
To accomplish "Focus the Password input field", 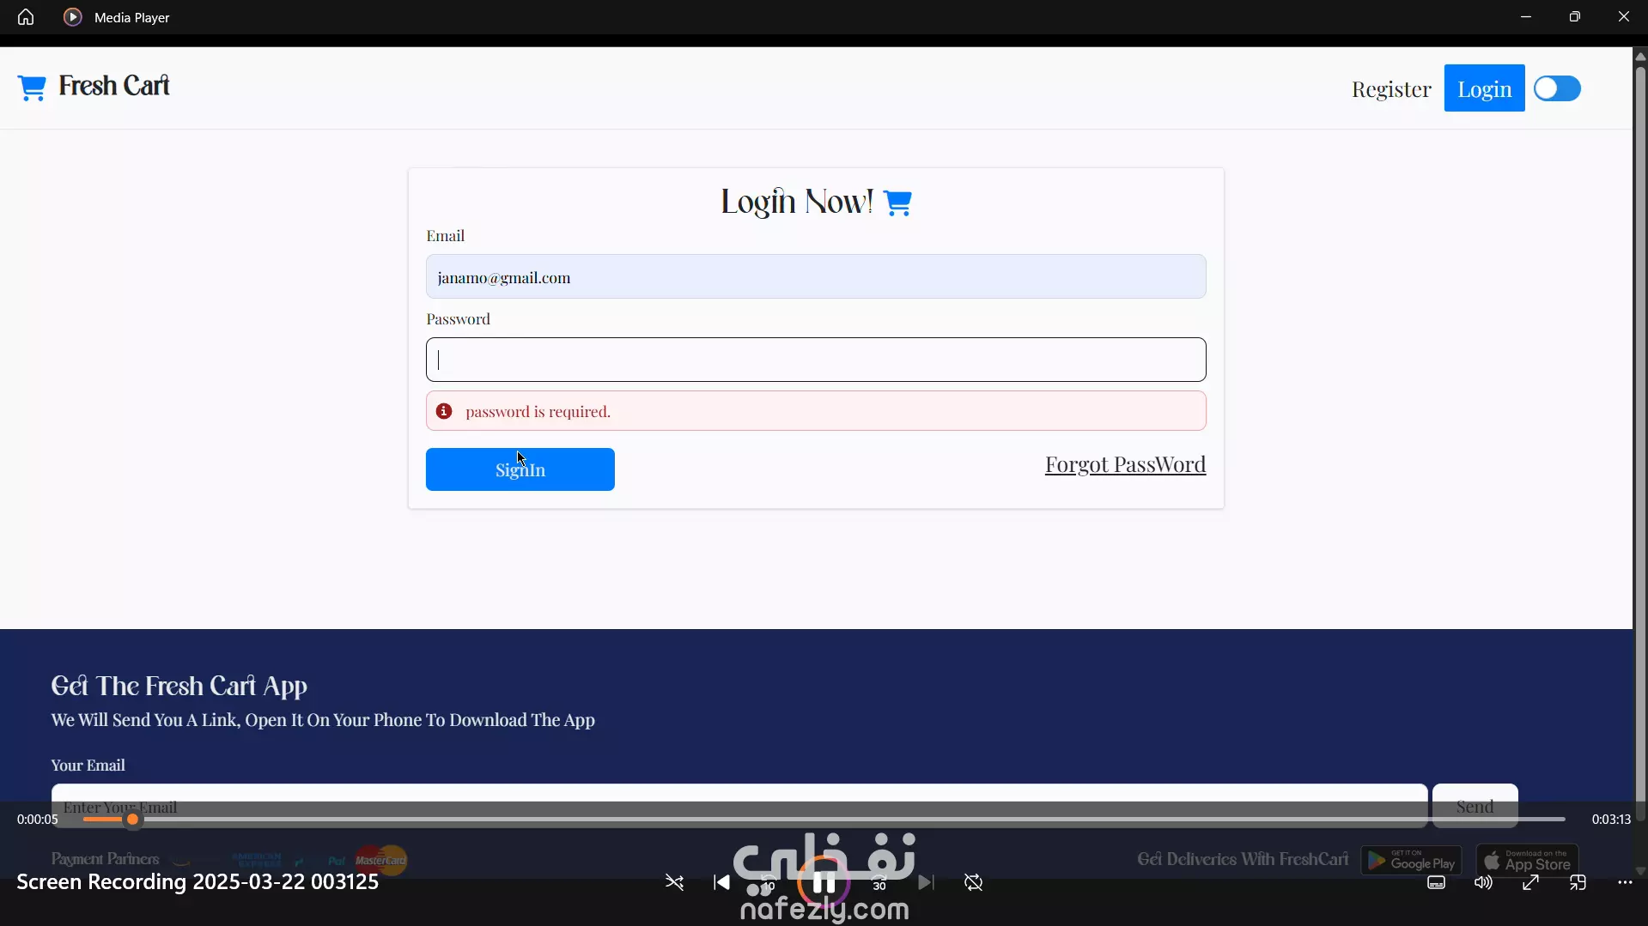I will pos(816,360).
